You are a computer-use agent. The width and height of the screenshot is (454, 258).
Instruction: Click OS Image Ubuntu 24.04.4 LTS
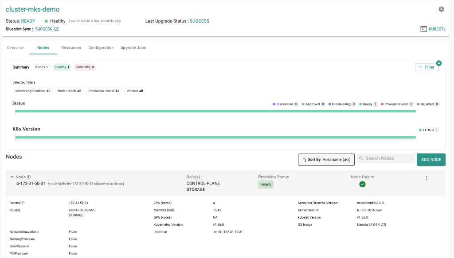click(372, 224)
